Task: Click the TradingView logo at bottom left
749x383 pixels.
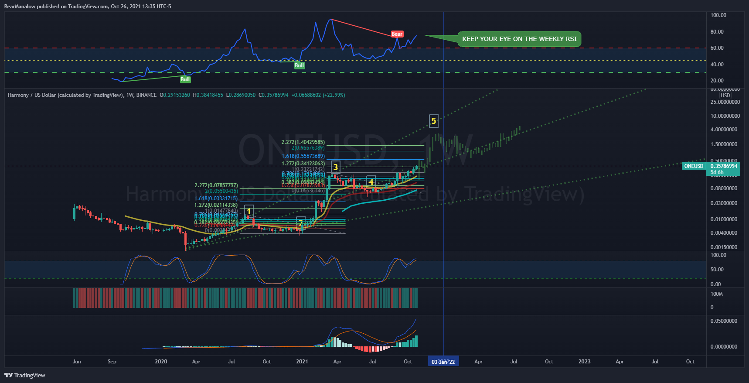Action: tap(25, 375)
